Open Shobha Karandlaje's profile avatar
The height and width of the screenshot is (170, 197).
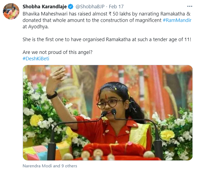click(x=11, y=11)
